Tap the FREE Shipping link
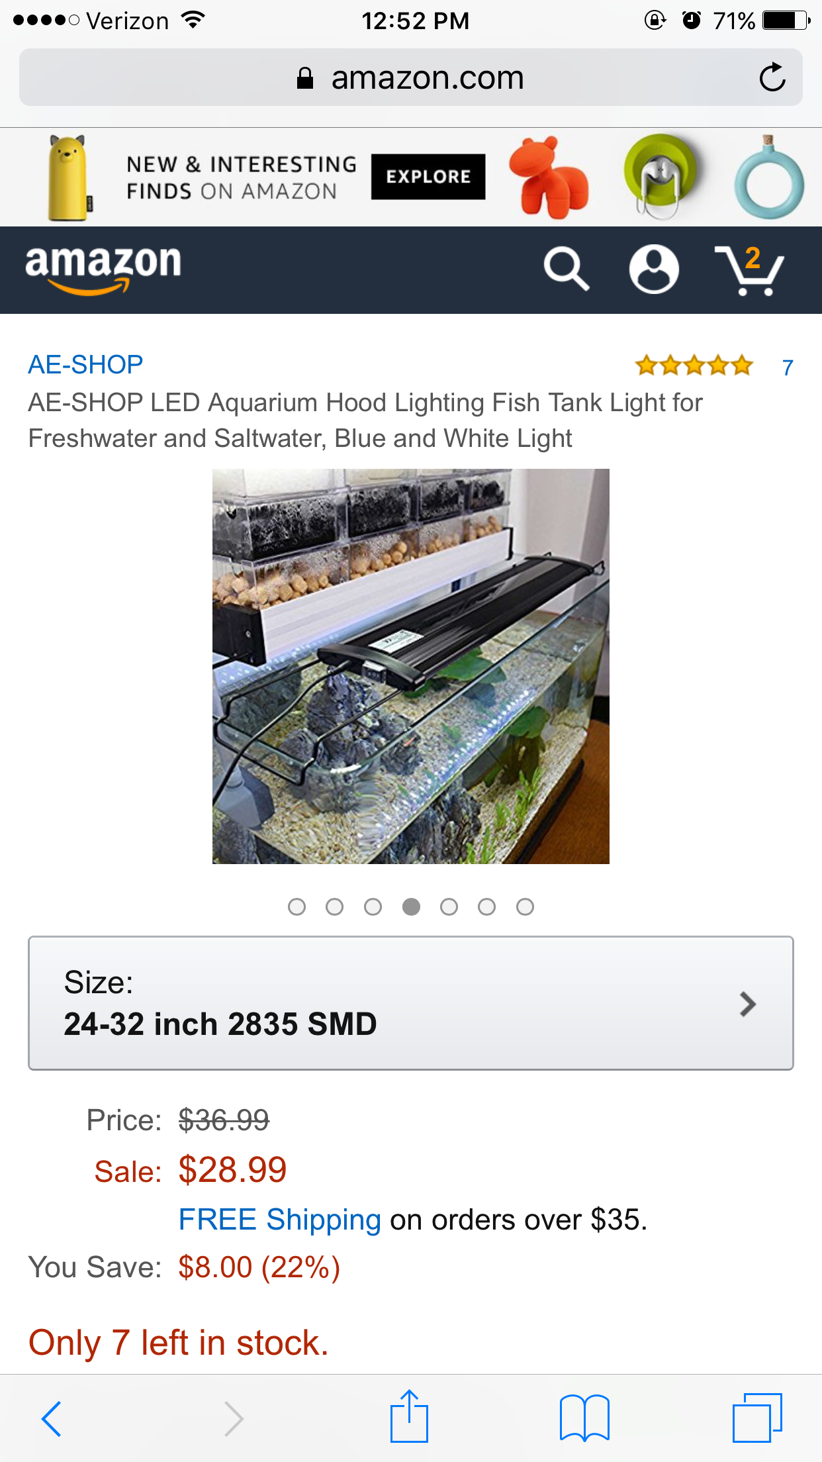Screen dimensions: 822x1462 coord(279,1220)
